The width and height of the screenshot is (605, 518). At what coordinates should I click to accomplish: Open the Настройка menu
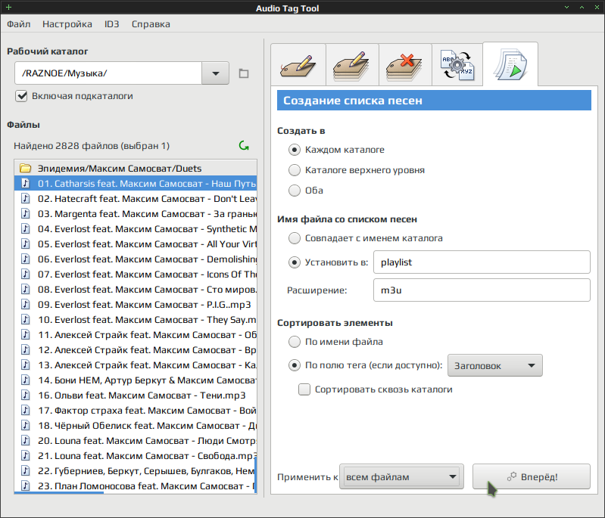click(67, 24)
